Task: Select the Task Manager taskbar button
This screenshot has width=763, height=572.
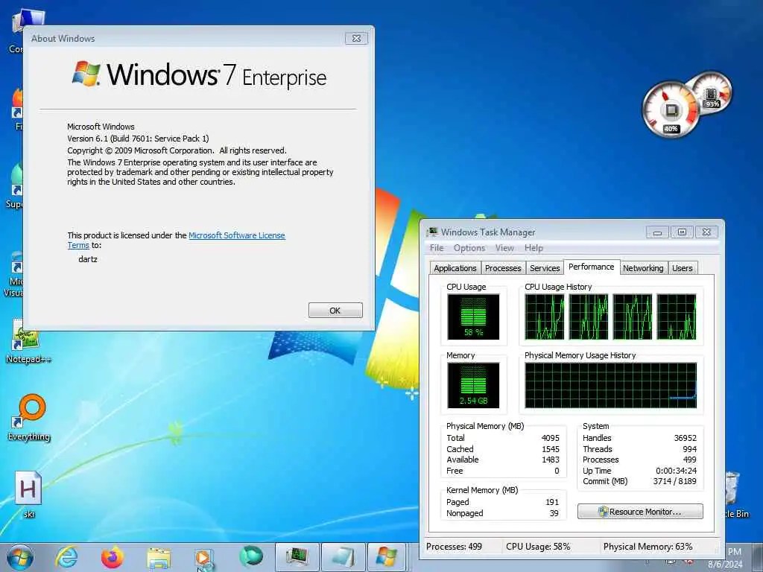Action: [297, 557]
